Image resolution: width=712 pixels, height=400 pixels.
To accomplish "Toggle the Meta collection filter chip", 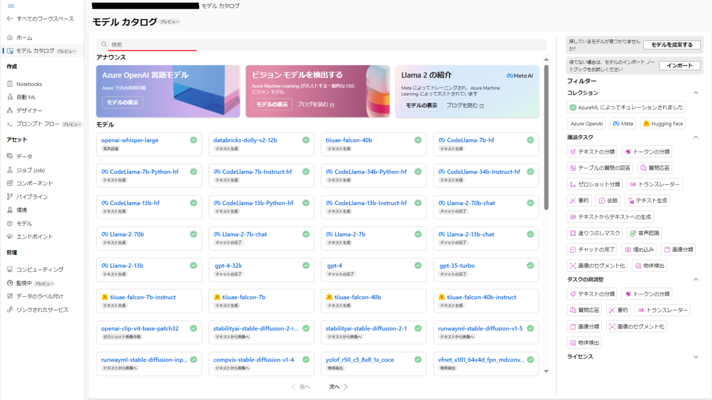I will 623,124.
